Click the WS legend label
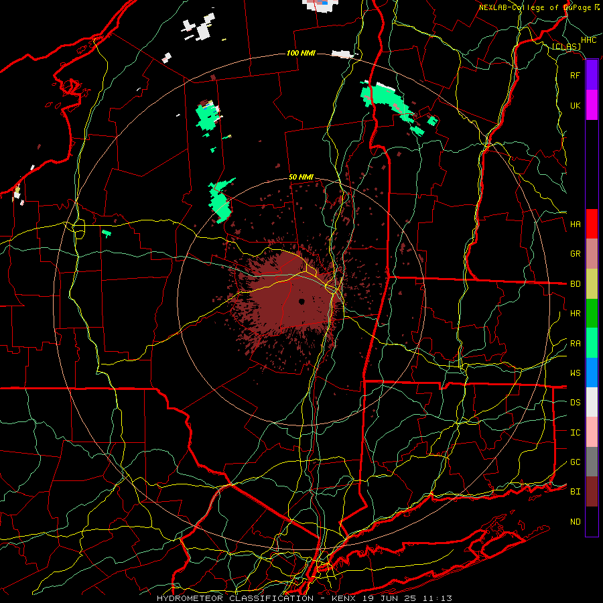 coord(575,373)
